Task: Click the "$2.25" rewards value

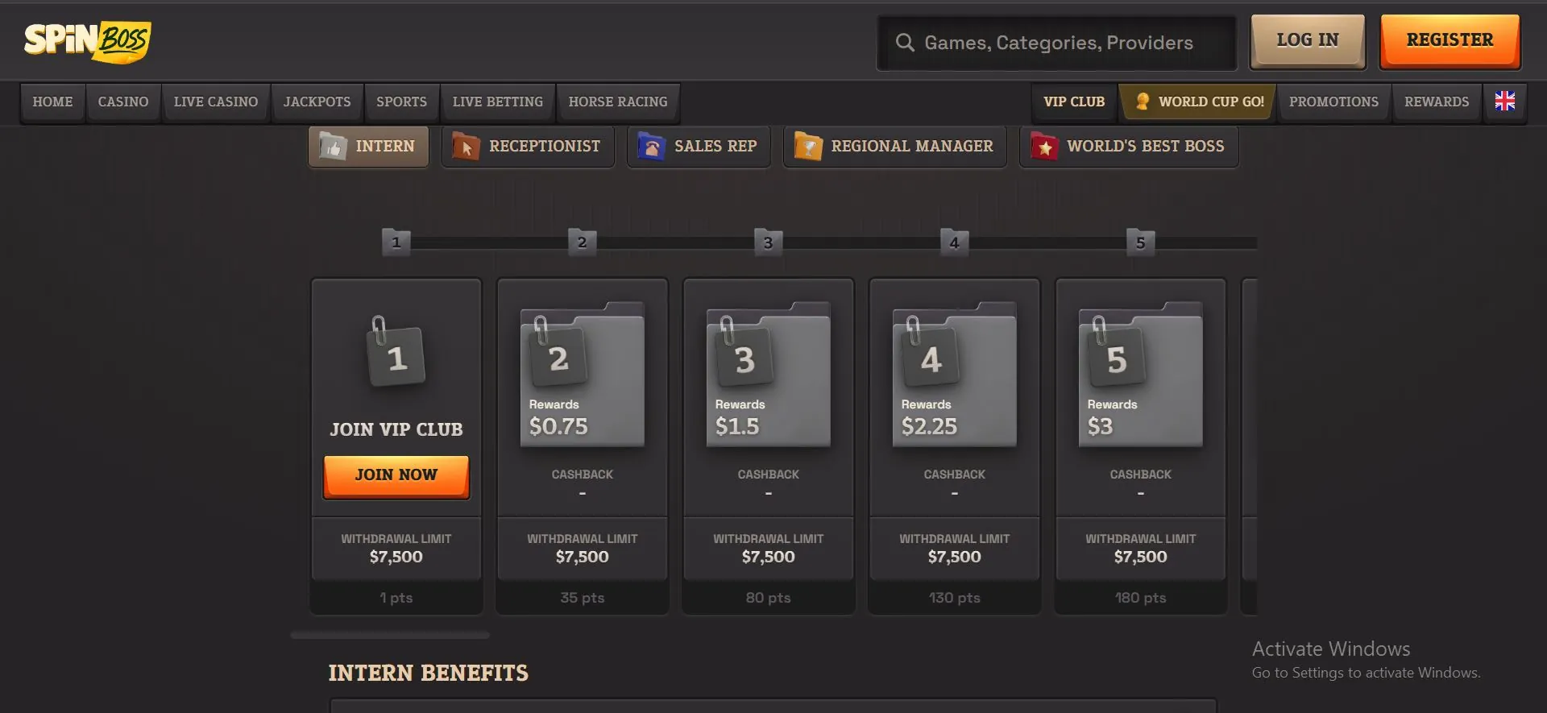Action: pyautogui.click(x=929, y=427)
